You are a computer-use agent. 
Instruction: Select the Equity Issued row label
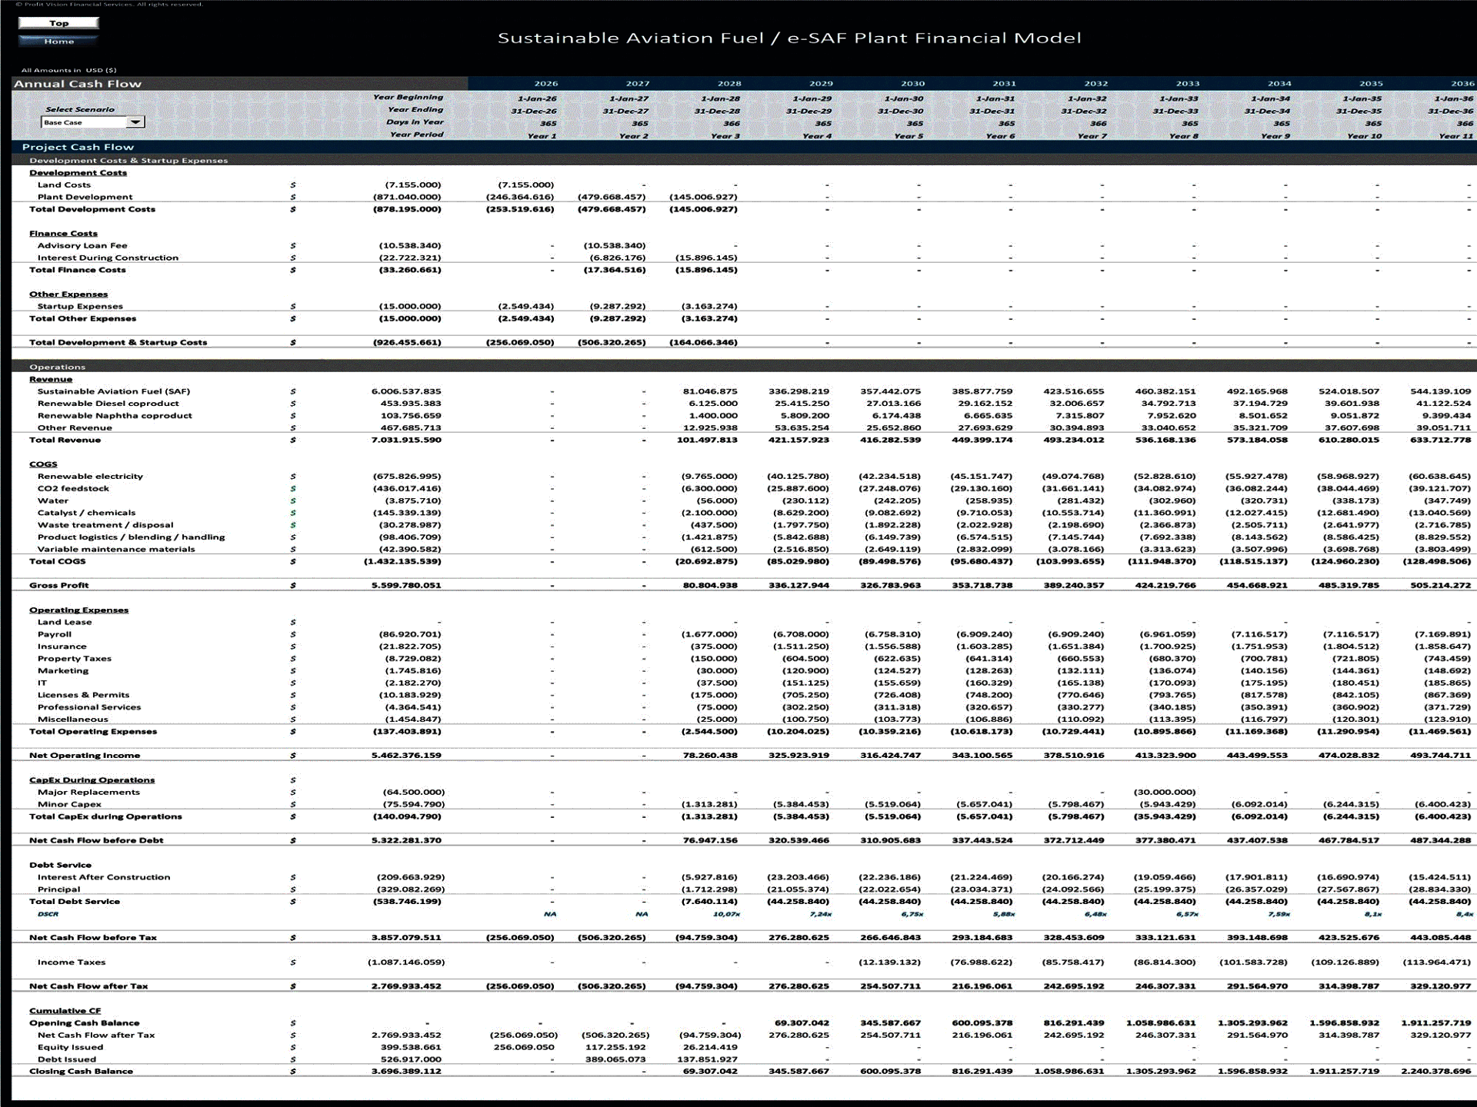pos(70,1047)
